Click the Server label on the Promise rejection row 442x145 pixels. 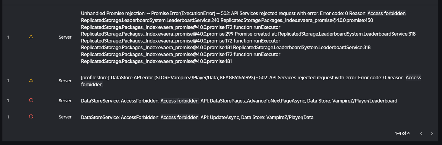(x=65, y=37)
